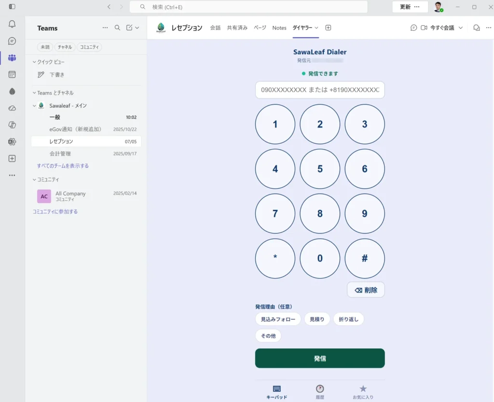Click コミュニティに参加する link

pos(55,211)
